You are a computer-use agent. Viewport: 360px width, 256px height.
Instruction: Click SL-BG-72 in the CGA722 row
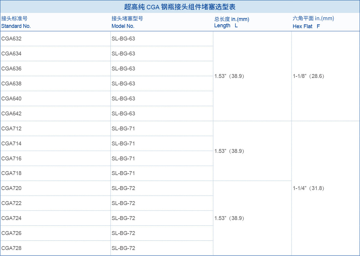(123, 203)
